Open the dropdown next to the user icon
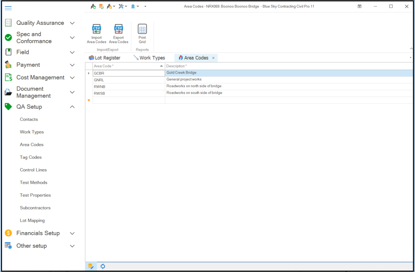This screenshot has height=272, width=415. click(138, 6)
